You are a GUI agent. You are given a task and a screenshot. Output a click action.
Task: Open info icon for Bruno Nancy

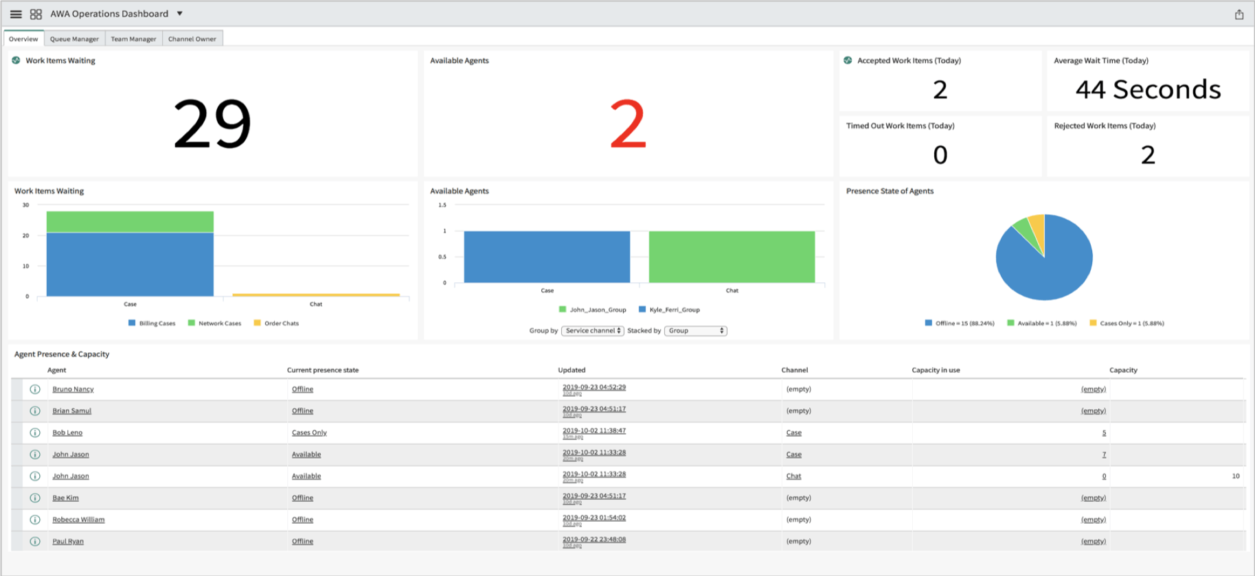coord(35,389)
